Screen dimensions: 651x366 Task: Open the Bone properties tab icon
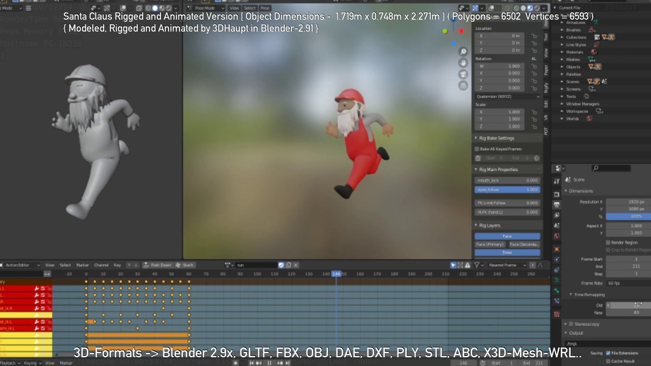click(556, 291)
